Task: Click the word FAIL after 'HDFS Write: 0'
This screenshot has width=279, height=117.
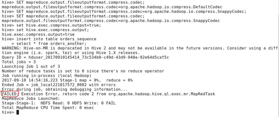Action: click(111, 103)
